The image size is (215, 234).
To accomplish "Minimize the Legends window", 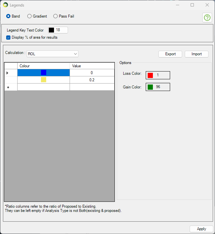I will coord(178,5).
